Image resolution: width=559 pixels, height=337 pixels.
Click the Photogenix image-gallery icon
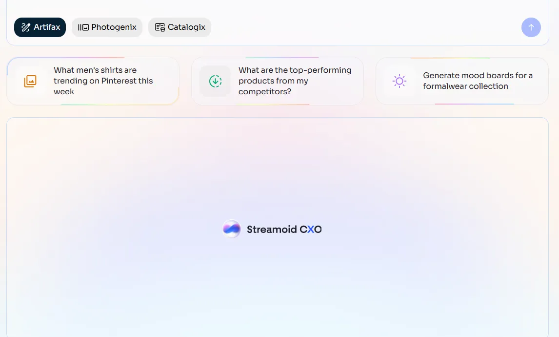[x=83, y=27]
